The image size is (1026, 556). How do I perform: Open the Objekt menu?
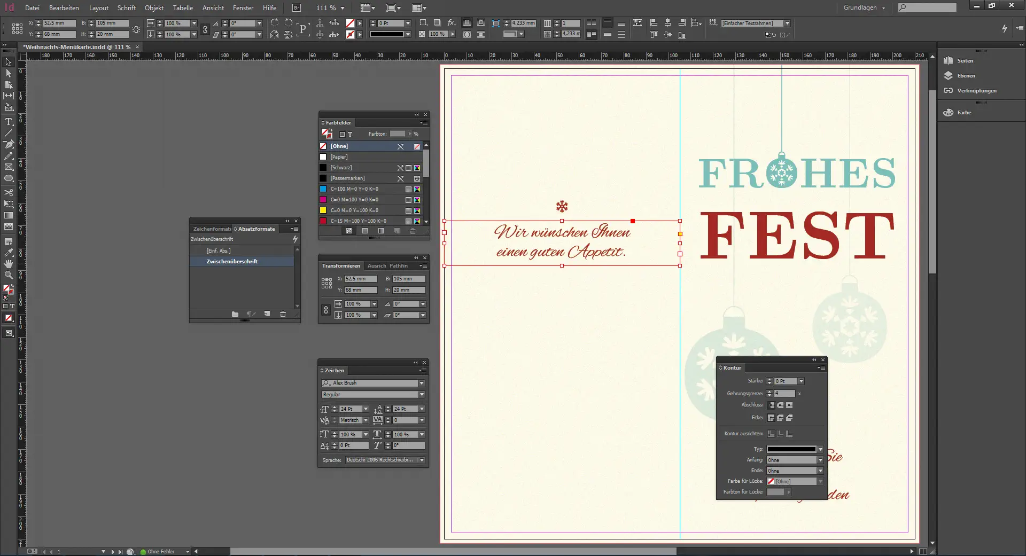(154, 8)
